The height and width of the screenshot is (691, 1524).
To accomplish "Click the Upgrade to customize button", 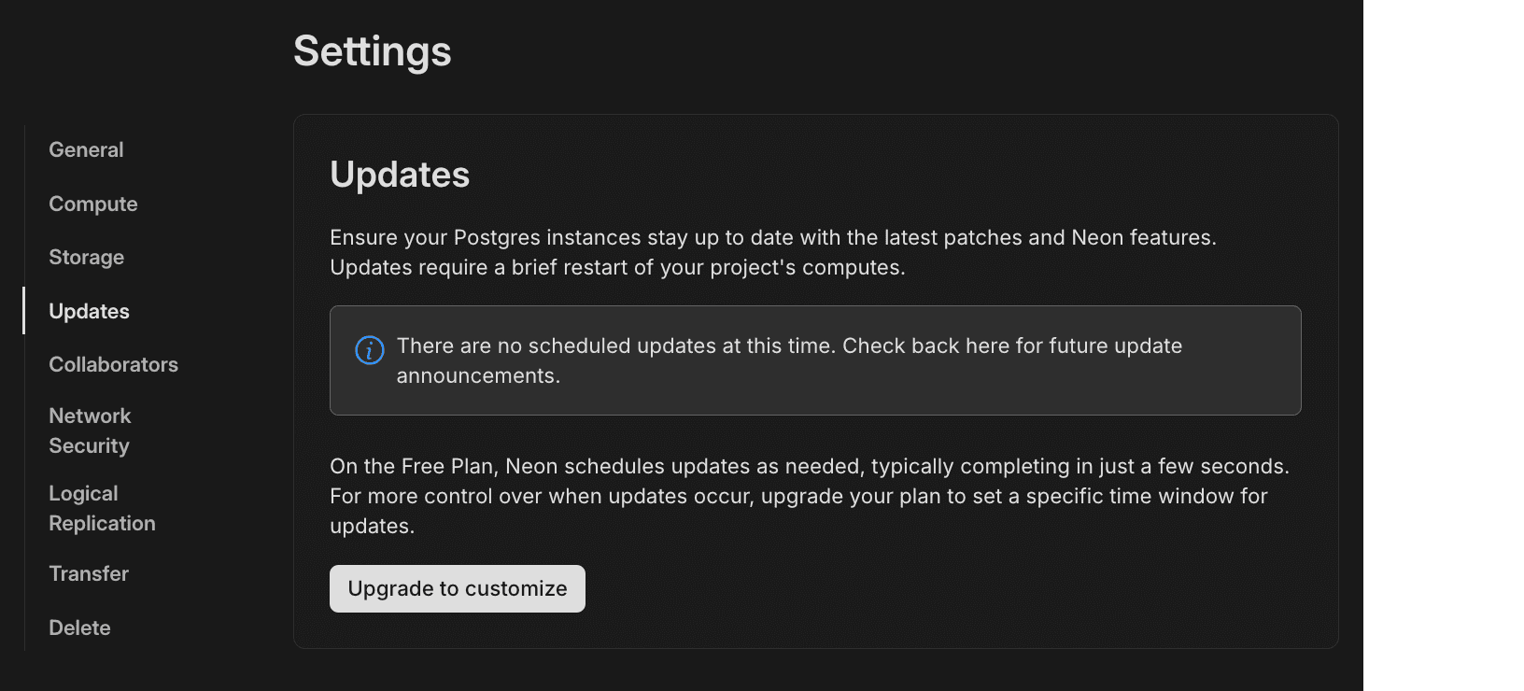I will [457, 588].
